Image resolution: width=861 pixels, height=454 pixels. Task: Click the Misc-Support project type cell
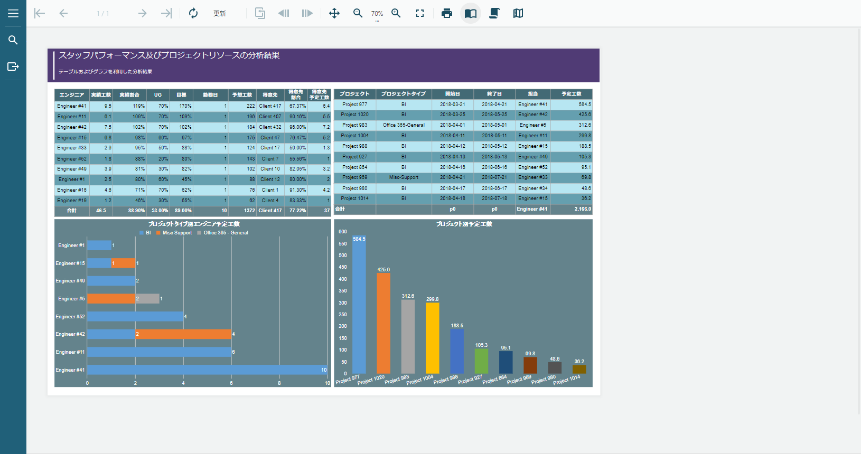tap(404, 177)
